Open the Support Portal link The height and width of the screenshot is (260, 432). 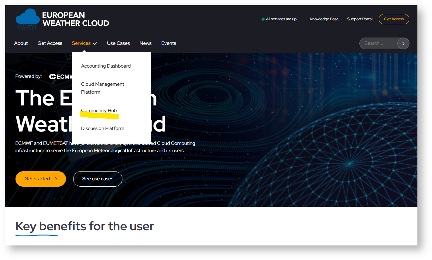[x=359, y=19]
